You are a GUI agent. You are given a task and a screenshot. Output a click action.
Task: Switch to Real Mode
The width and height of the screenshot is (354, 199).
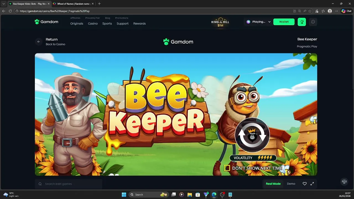click(x=273, y=184)
